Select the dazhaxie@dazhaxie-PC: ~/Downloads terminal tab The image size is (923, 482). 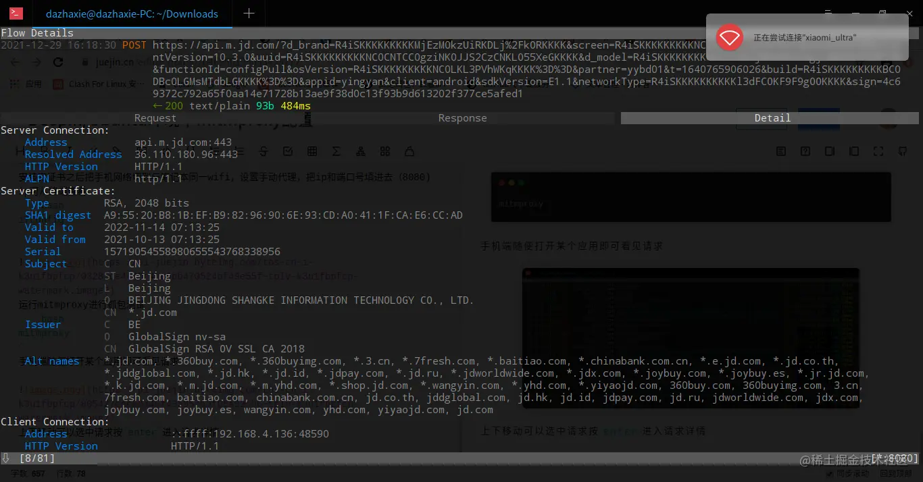coord(132,14)
